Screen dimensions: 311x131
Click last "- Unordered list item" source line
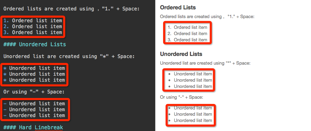pos(34,115)
